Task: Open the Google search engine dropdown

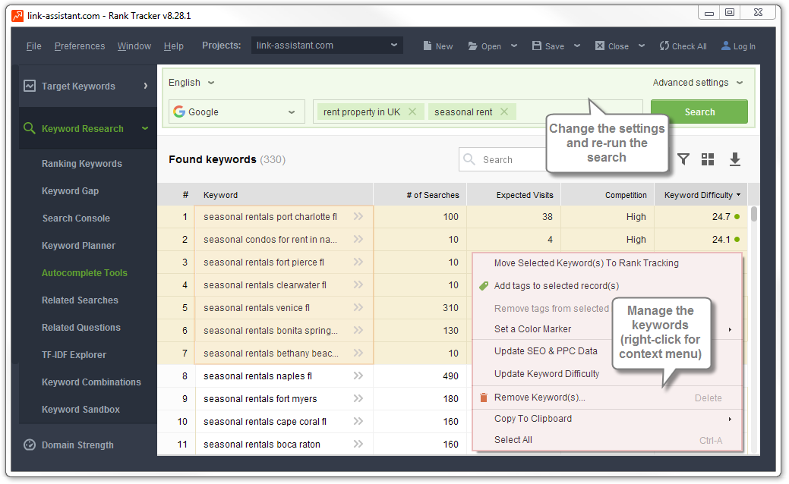Action: coord(237,112)
